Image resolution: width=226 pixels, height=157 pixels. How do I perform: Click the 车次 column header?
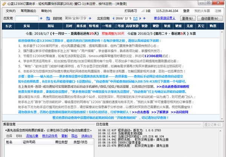[9, 26]
